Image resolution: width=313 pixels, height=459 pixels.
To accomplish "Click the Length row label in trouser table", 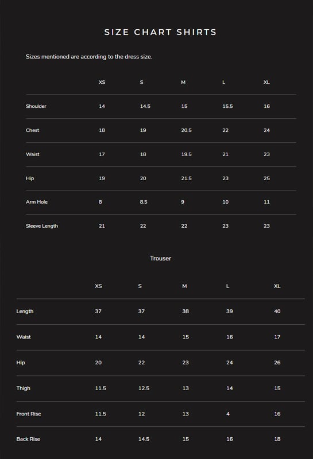I will (25, 311).
